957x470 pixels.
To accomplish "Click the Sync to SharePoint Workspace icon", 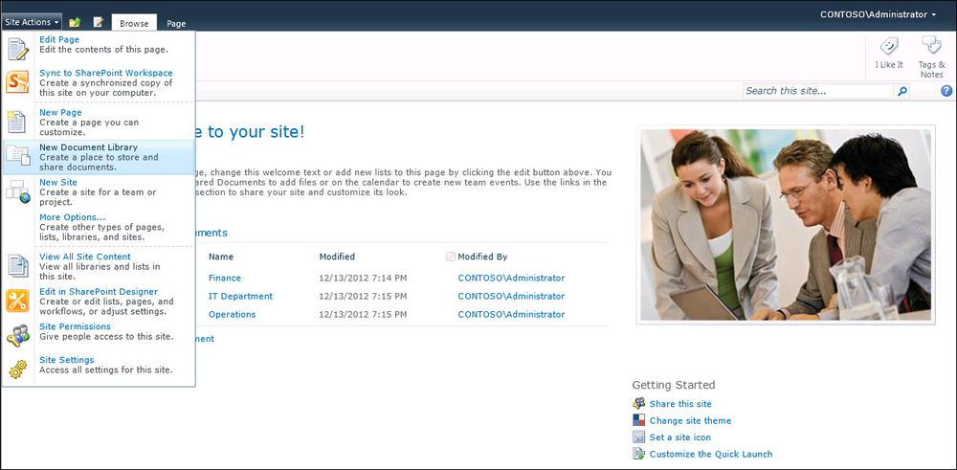I will coord(17,81).
